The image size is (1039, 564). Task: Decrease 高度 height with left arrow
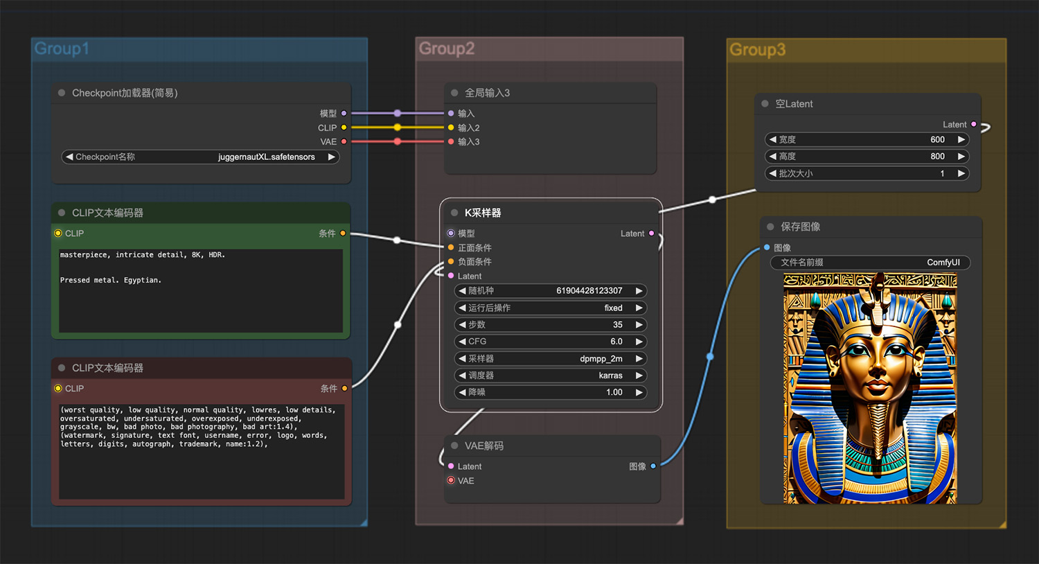coord(773,157)
